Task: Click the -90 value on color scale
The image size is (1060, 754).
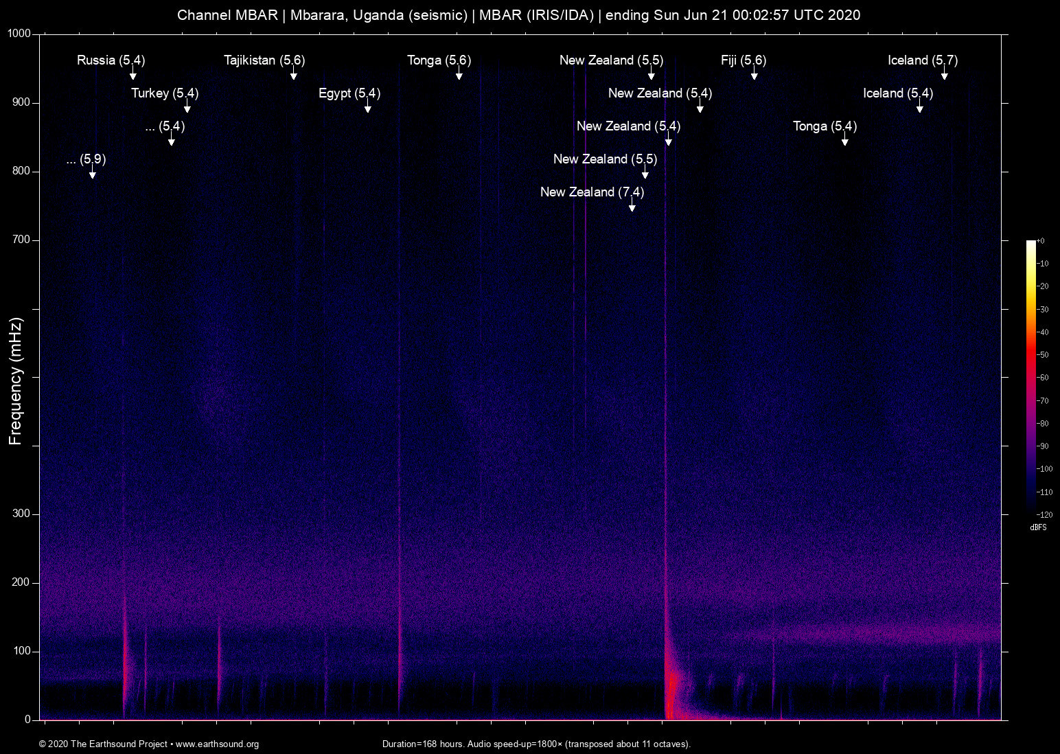Action: tap(1043, 446)
